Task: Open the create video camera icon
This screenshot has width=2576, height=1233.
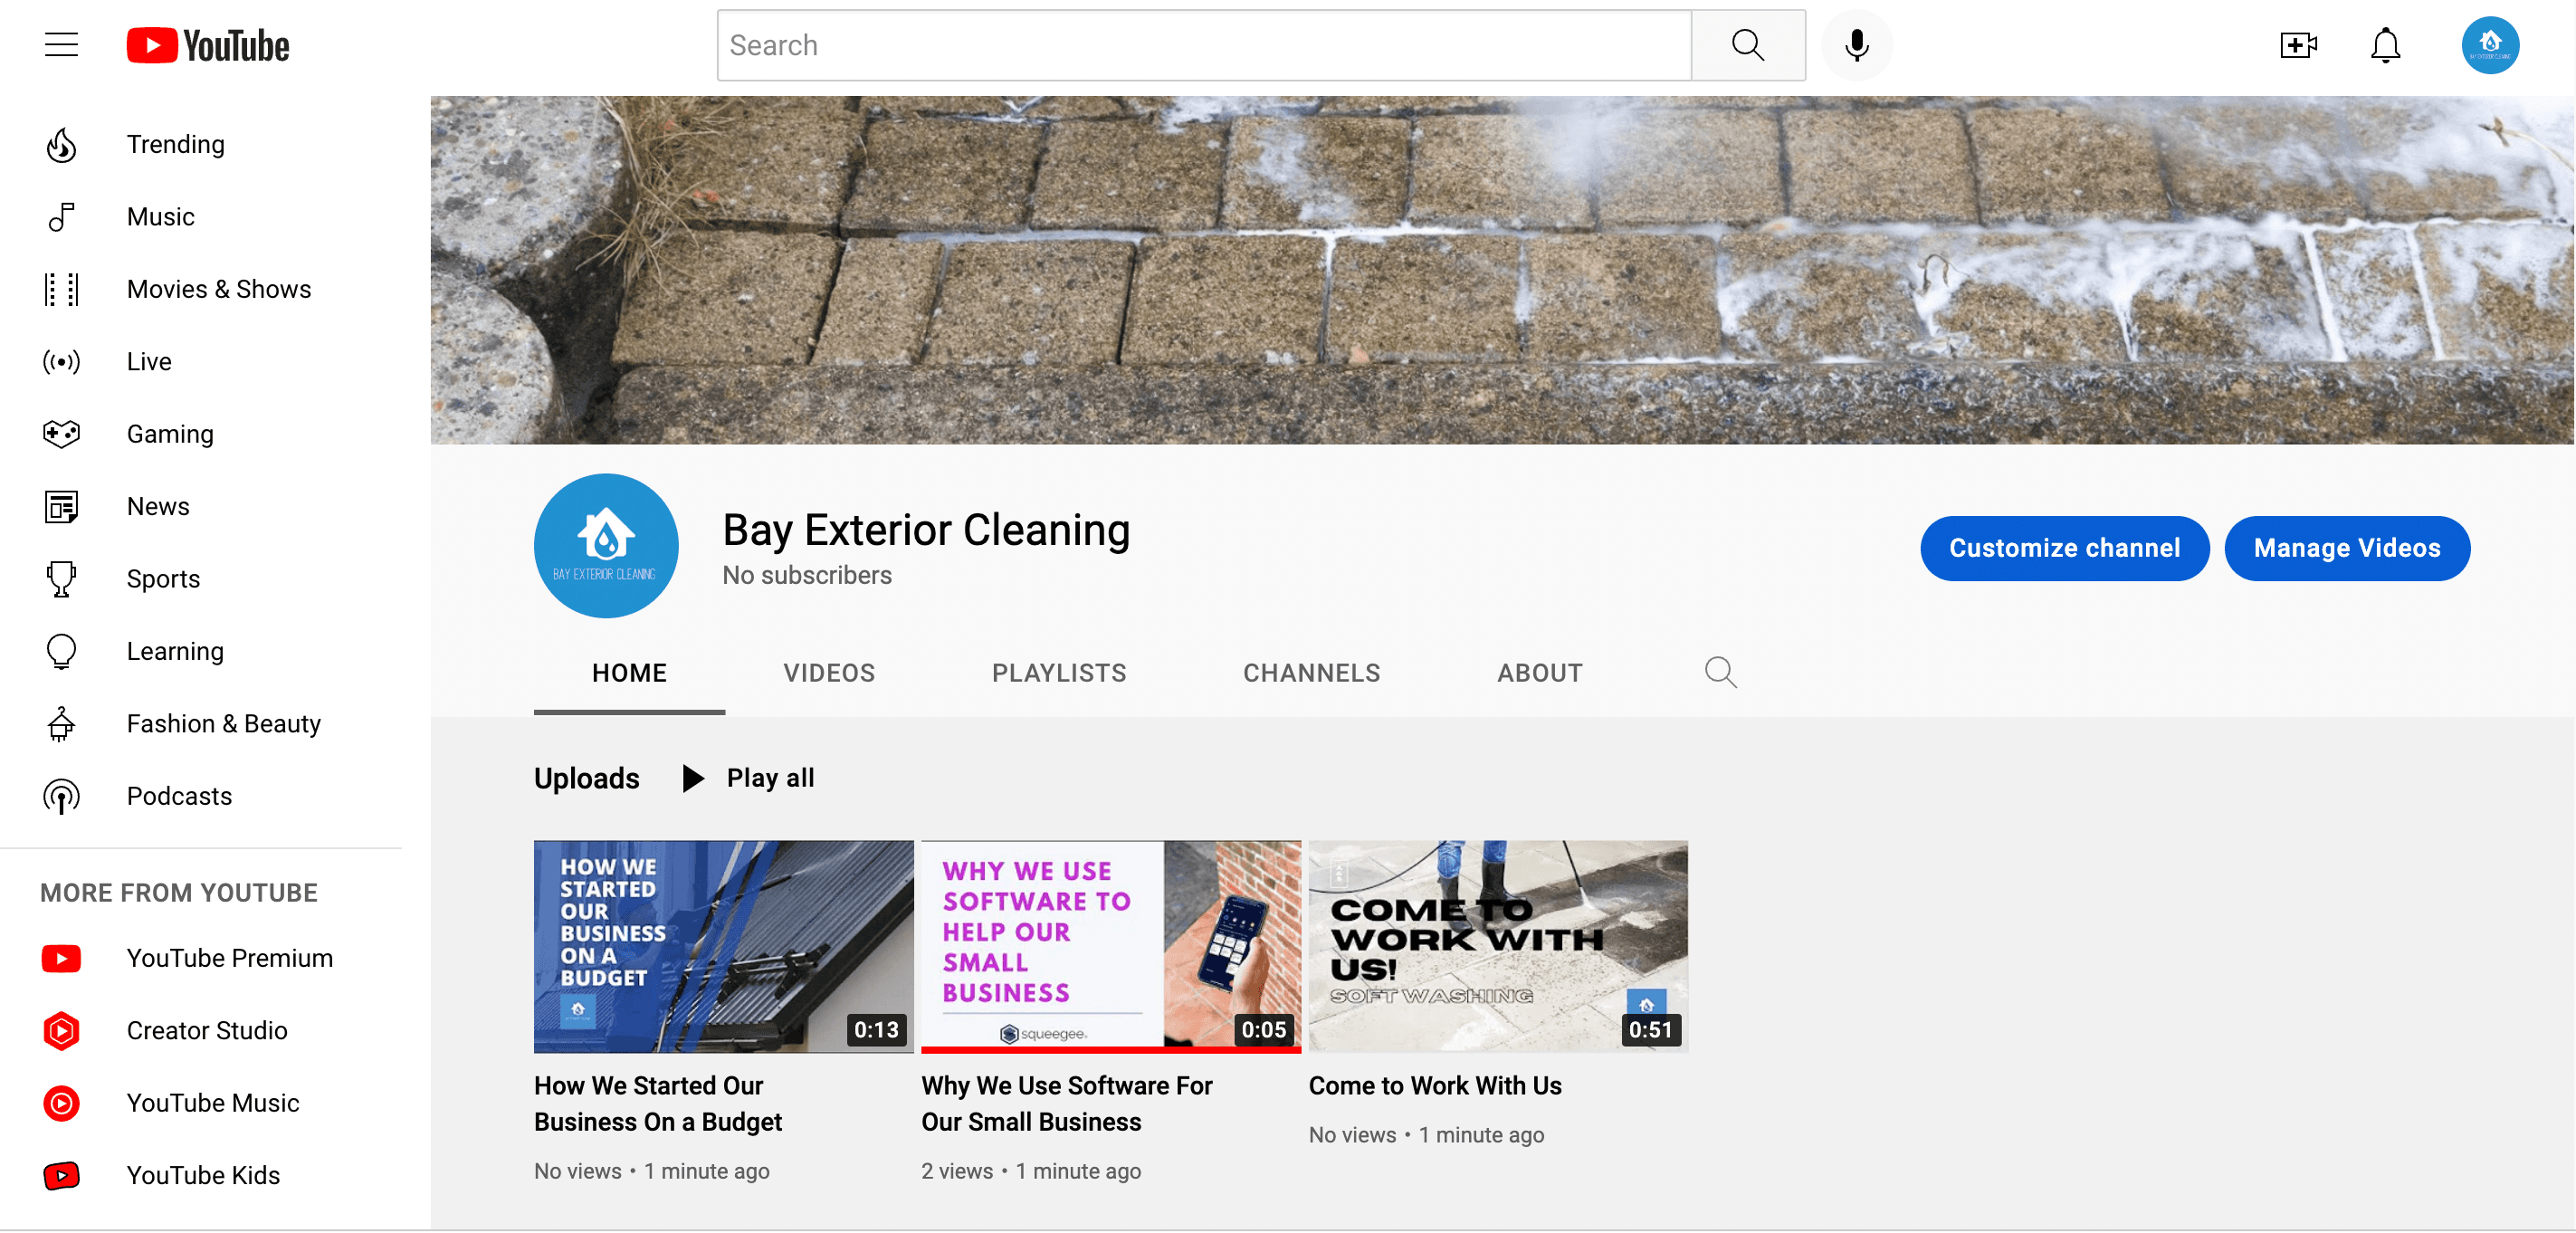Action: click(x=2298, y=45)
